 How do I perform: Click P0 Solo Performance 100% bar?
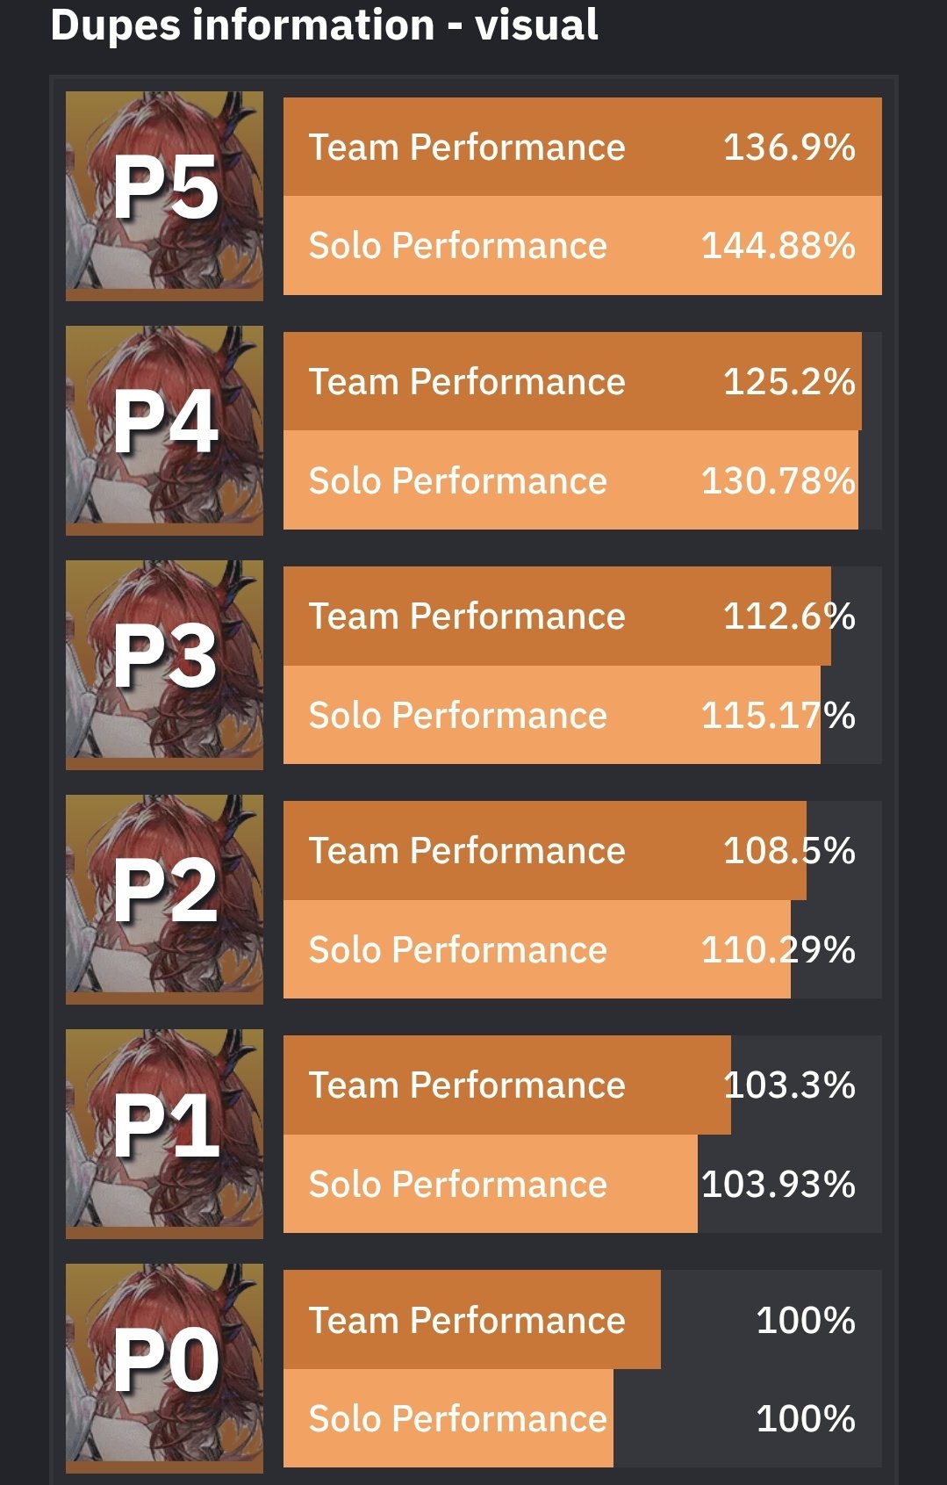click(448, 1418)
